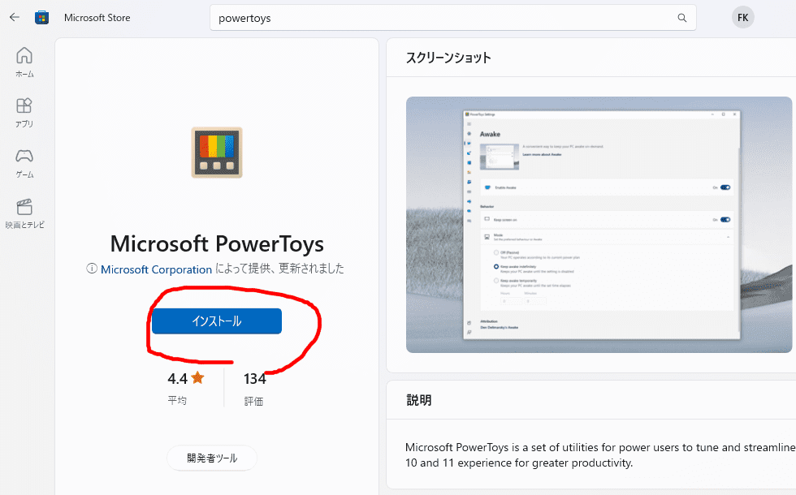The image size is (796, 495).
Task: Click the Microsoft Store window title
Action: pyautogui.click(x=97, y=18)
